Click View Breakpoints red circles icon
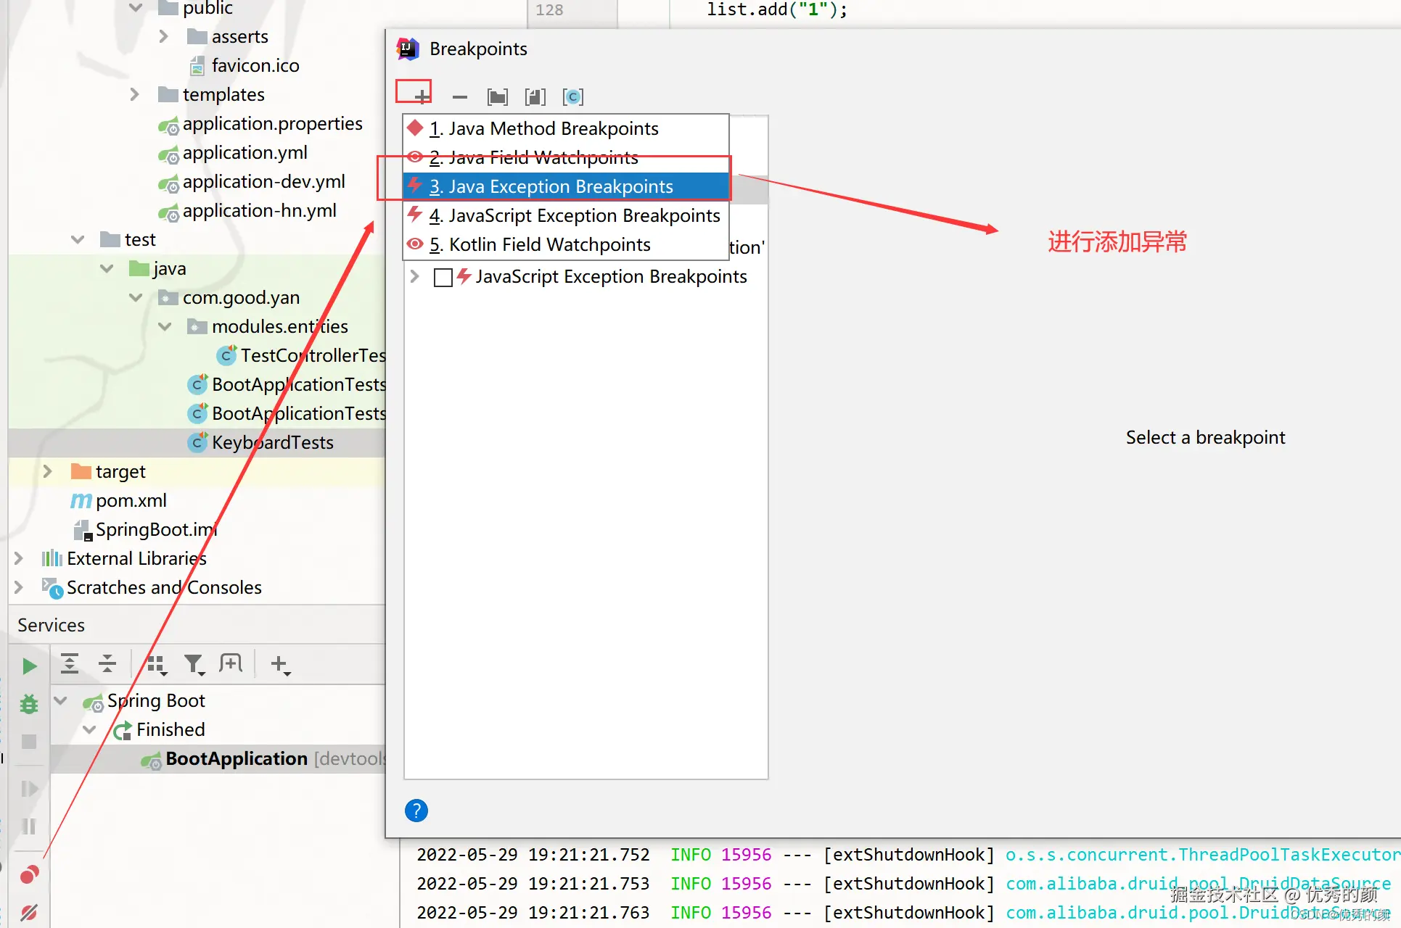The image size is (1401, 928). click(x=29, y=875)
